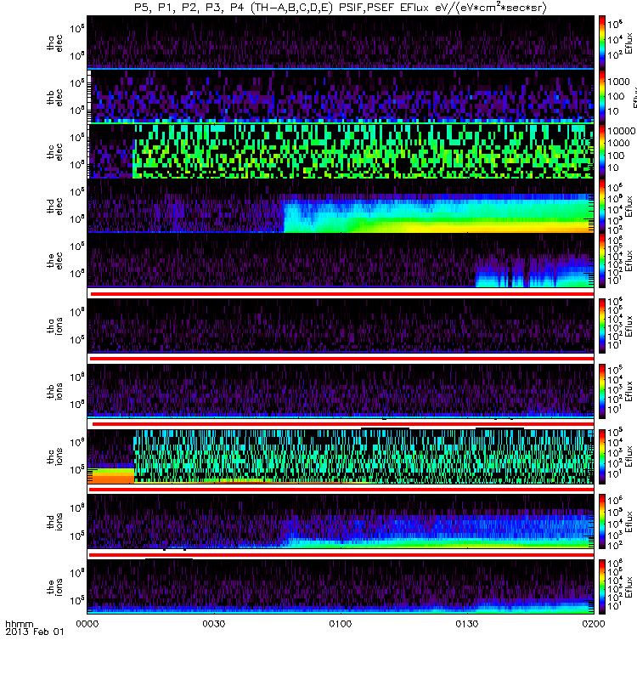637x680 pixels.
Task: Click the 'thb ions' panel label
Action: [54, 391]
